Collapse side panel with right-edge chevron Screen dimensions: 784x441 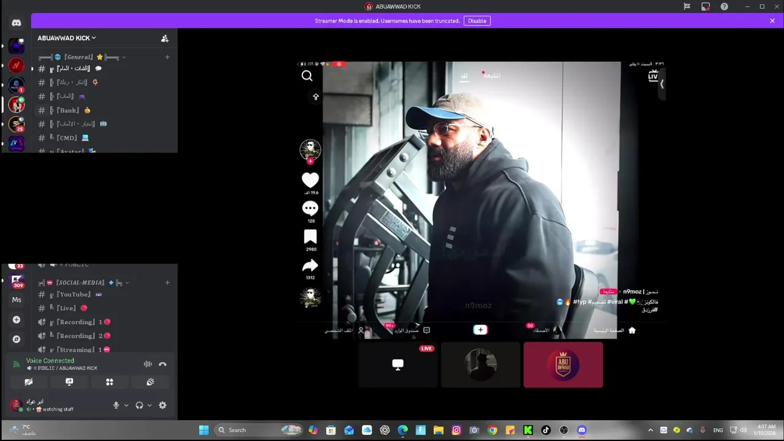[x=661, y=85]
